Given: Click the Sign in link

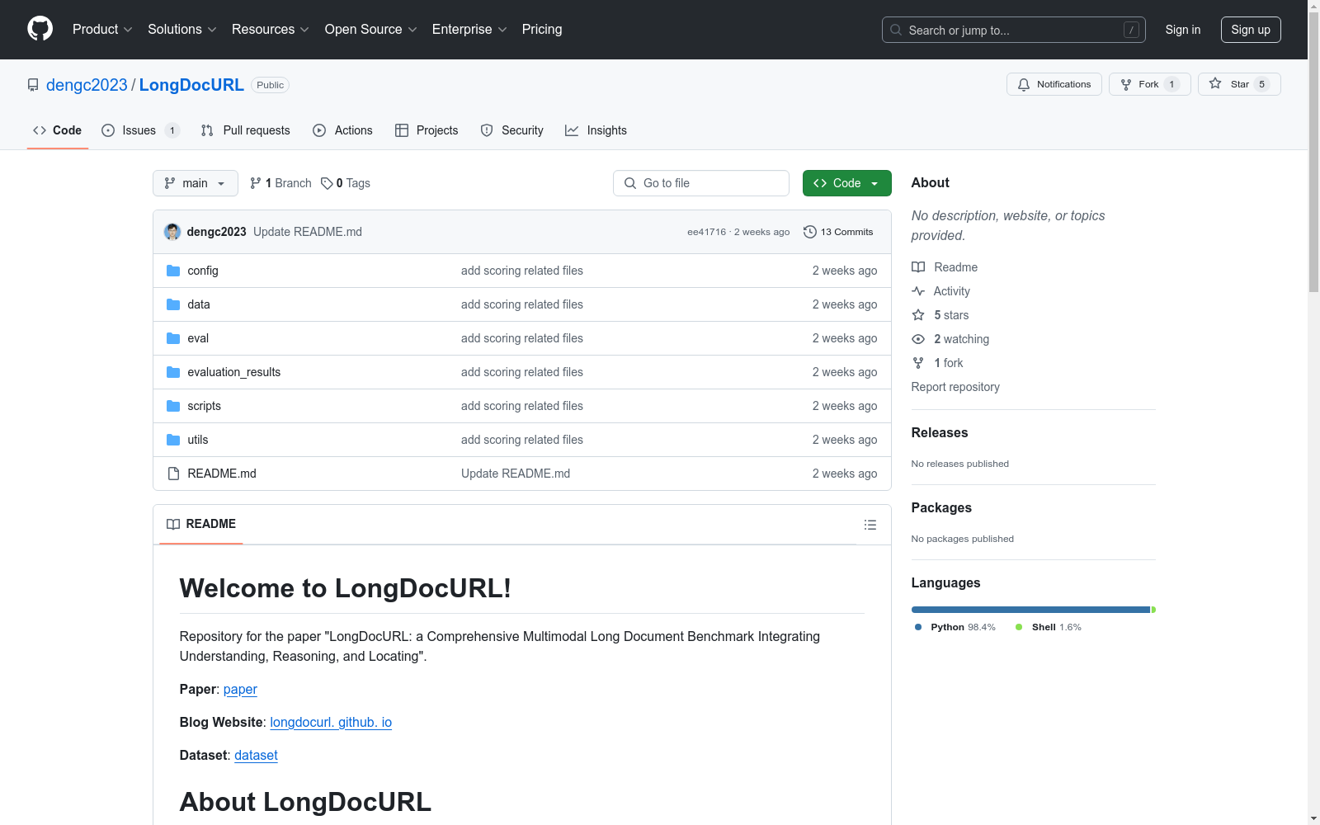Looking at the screenshot, I should point(1183,30).
